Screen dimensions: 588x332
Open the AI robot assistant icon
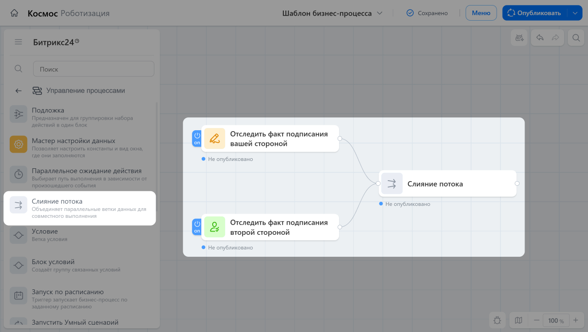click(x=520, y=38)
